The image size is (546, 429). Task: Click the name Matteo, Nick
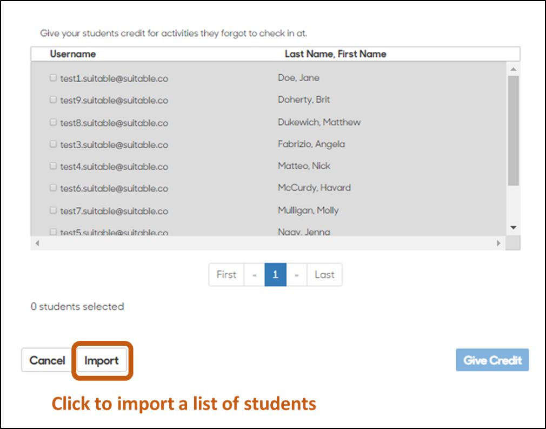(x=304, y=166)
